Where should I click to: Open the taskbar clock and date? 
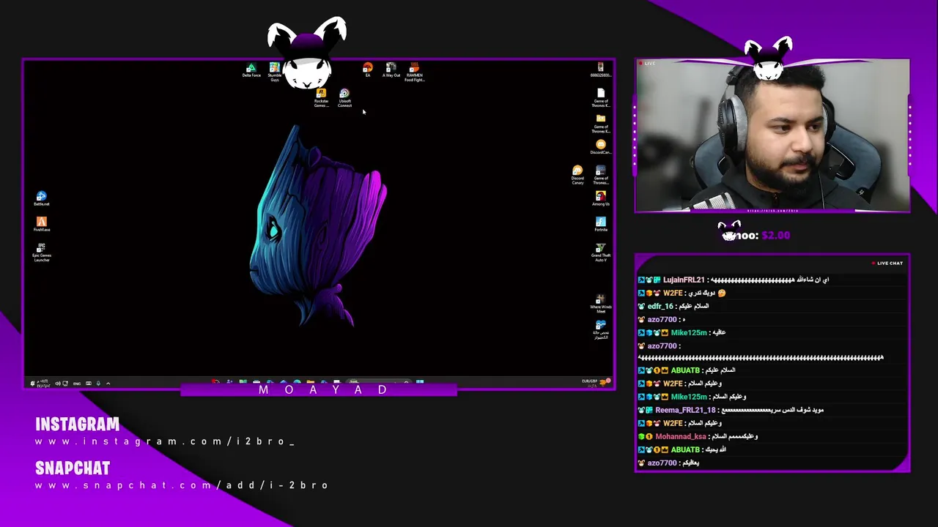pos(43,384)
